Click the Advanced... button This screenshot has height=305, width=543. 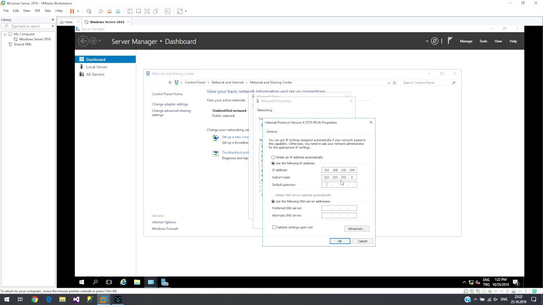pyautogui.click(x=356, y=229)
